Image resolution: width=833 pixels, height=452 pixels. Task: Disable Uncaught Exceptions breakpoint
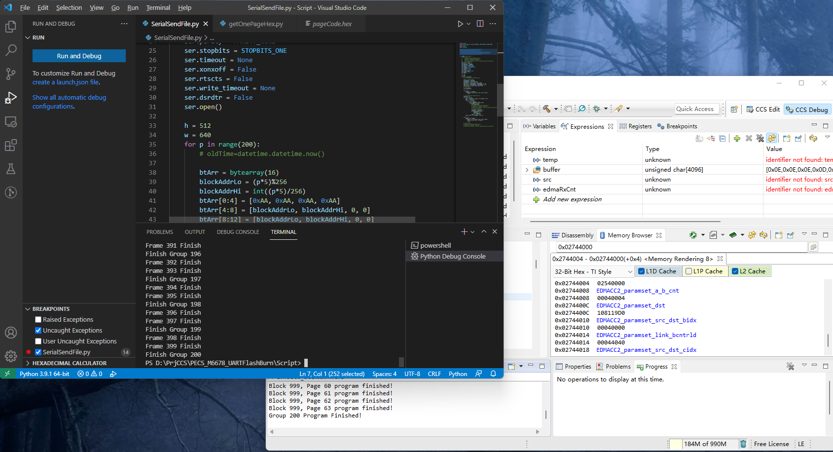[x=38, y=331]
